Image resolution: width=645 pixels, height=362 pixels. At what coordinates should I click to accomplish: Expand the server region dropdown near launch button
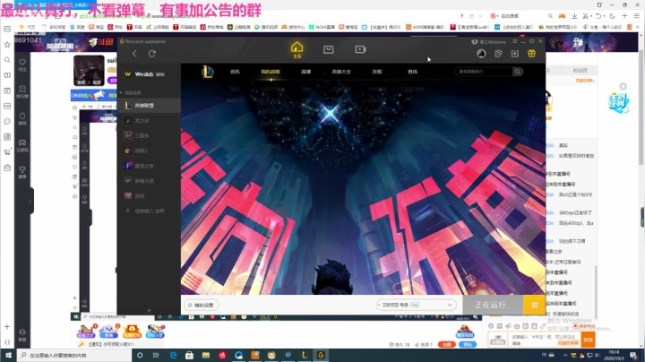click(x=416, y=305)
